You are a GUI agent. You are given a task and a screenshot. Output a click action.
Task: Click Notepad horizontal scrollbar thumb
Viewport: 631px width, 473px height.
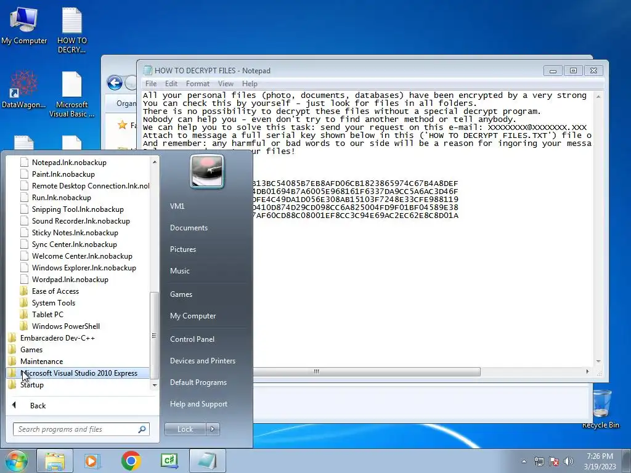(x=366, y=371)
